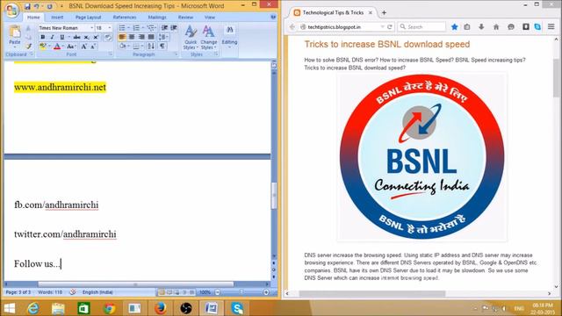
Task: Click the zoom slider handle in Word
Action: [x=241, y=292]
